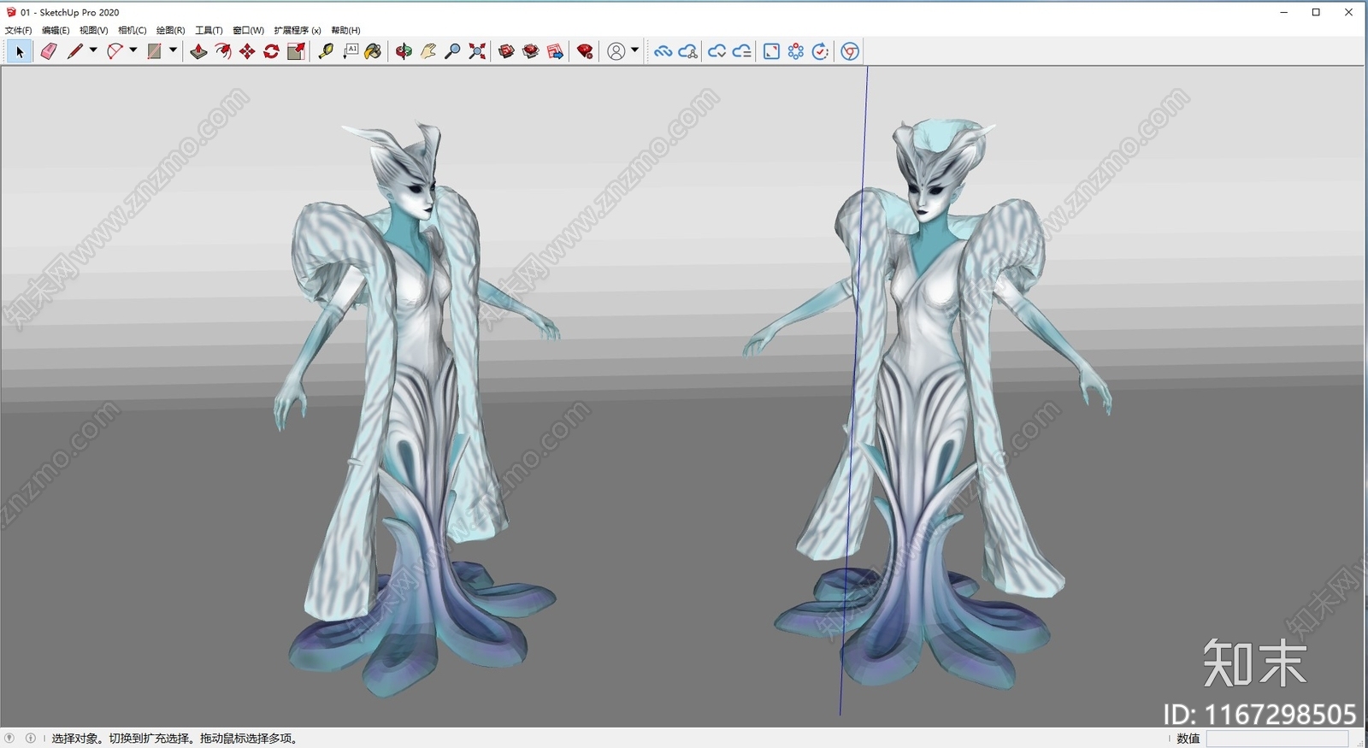Viewport: 1368px width, 748px height.
Task: Select the Line pencil tool
Action: click(x=75, y=51)
